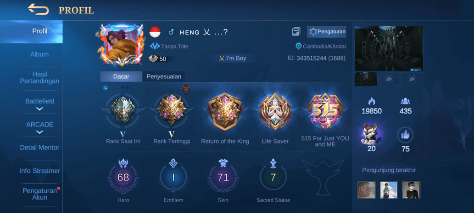Screen dimensions: 474x213
Task: Click the swap arrows above Rank Saat Ini
Action: 106,88
